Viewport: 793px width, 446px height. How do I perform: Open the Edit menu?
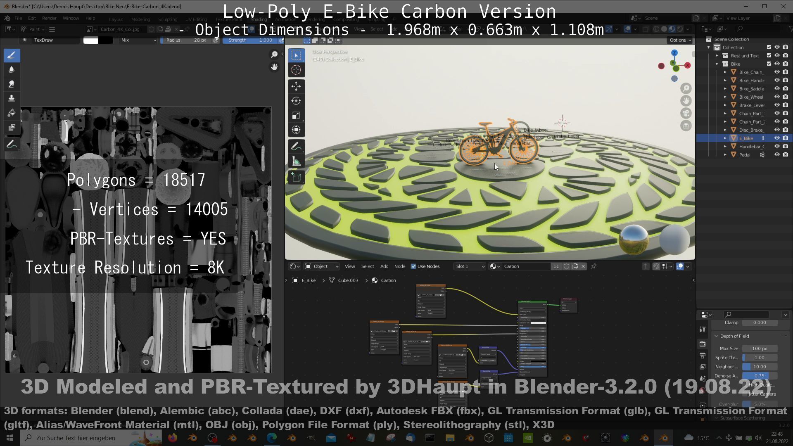click(x=32, y=18)
